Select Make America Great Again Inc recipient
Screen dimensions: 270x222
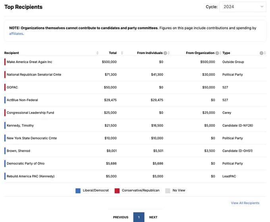click(29, 62)
